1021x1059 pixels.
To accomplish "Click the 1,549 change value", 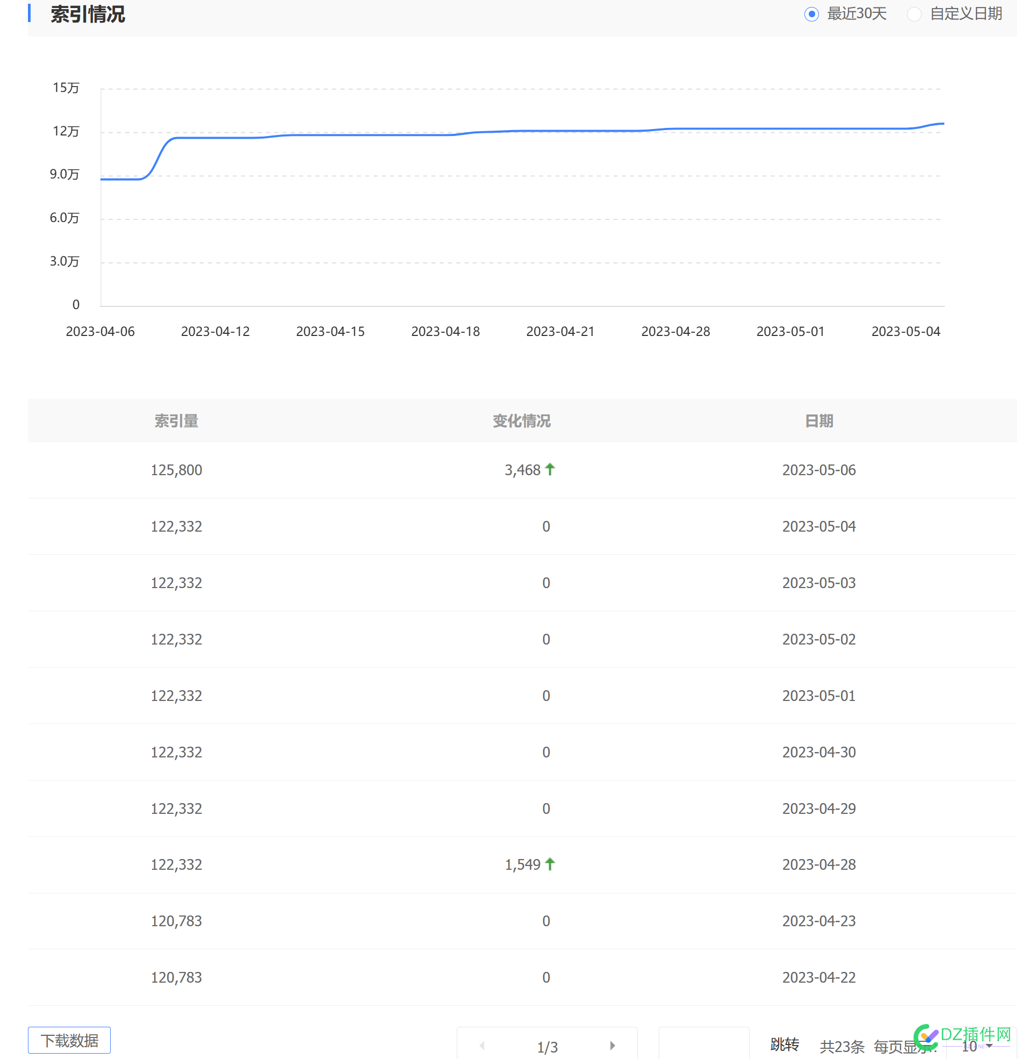I will point(522,864).
